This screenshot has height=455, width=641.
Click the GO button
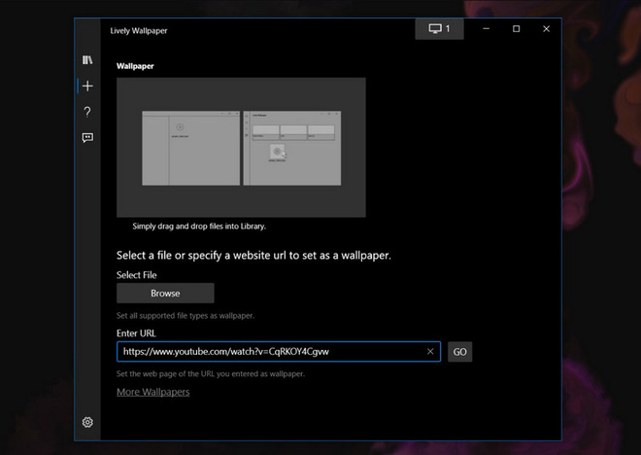click(460, 352)
